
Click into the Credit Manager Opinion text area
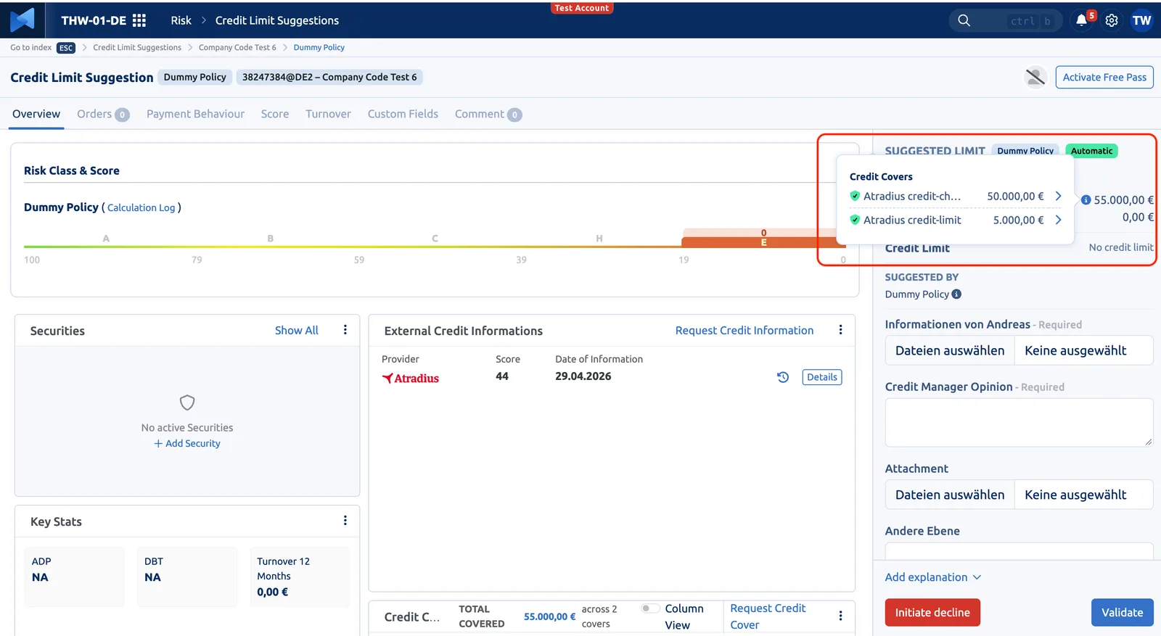point(1019,422)
